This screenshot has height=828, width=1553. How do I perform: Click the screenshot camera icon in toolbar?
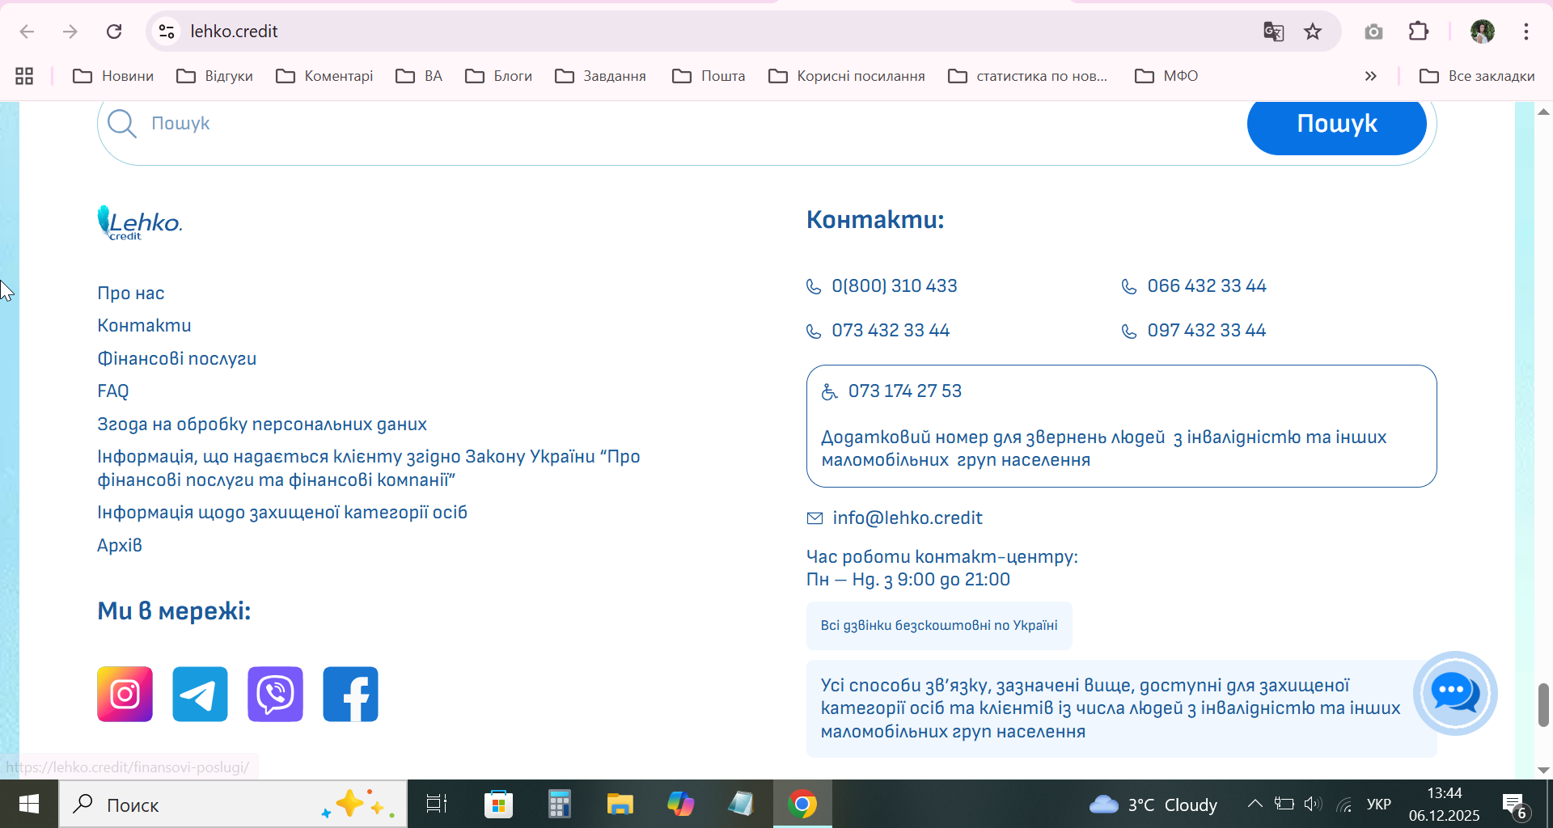[1373, 32]
